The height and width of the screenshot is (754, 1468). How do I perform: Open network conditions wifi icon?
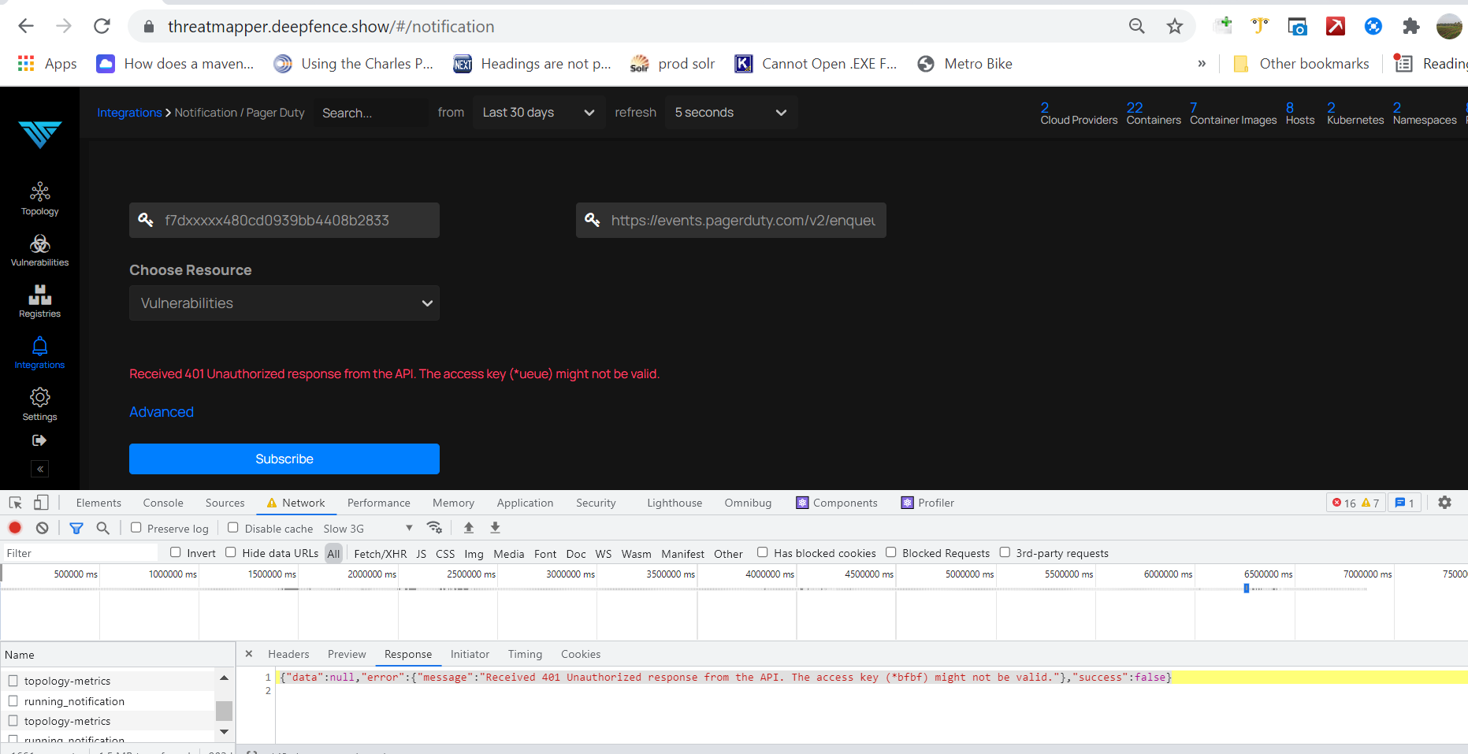click(434, 528)
